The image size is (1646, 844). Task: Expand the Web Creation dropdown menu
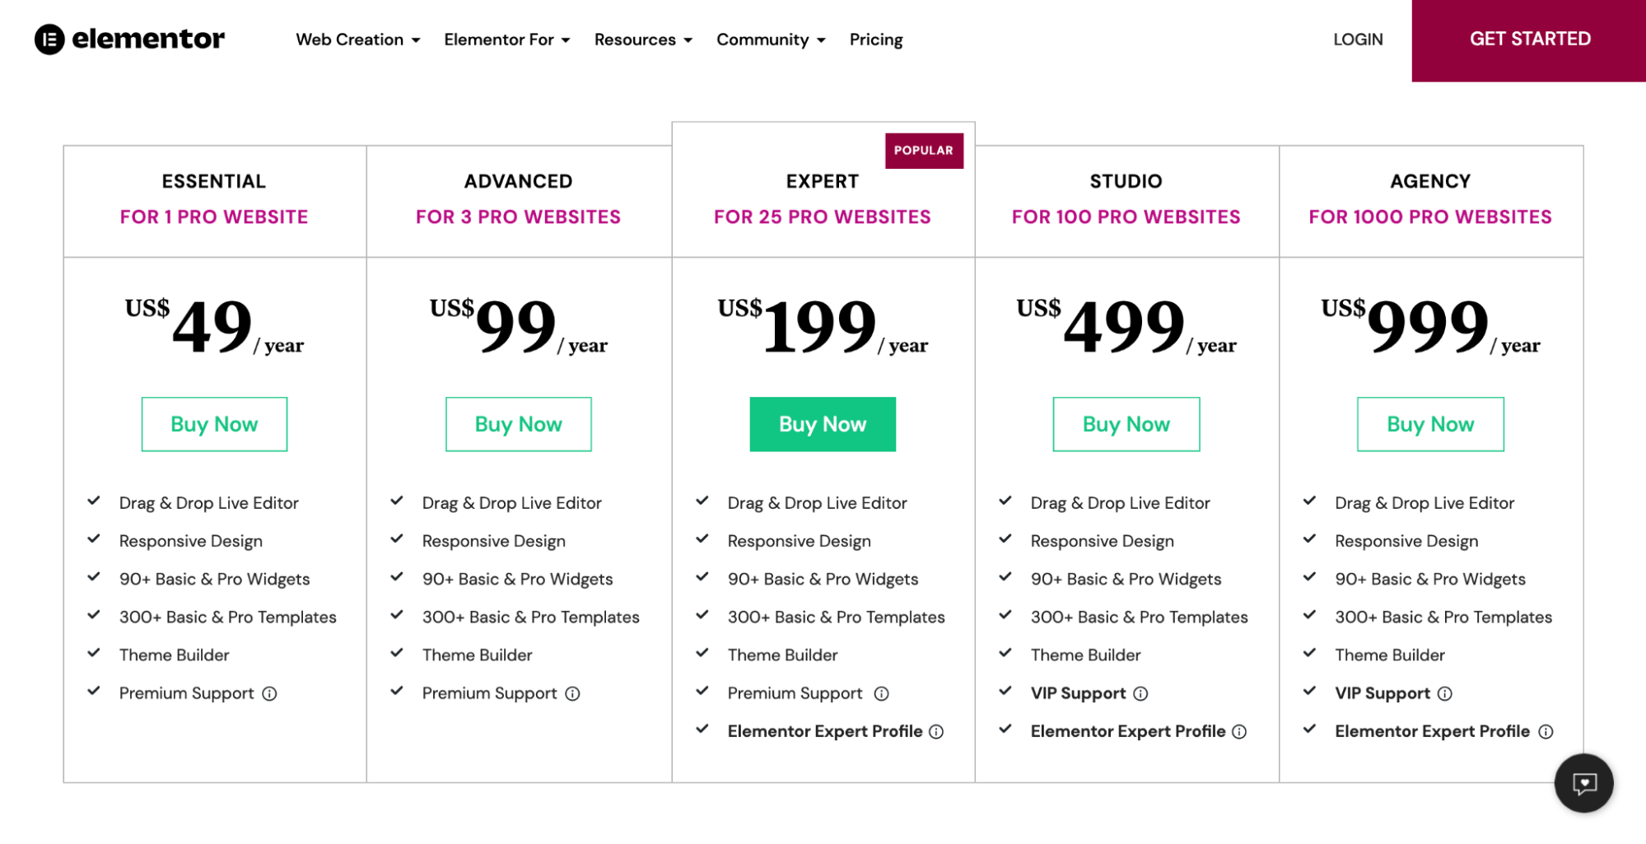pyautogui.click(x=357, y=40)
